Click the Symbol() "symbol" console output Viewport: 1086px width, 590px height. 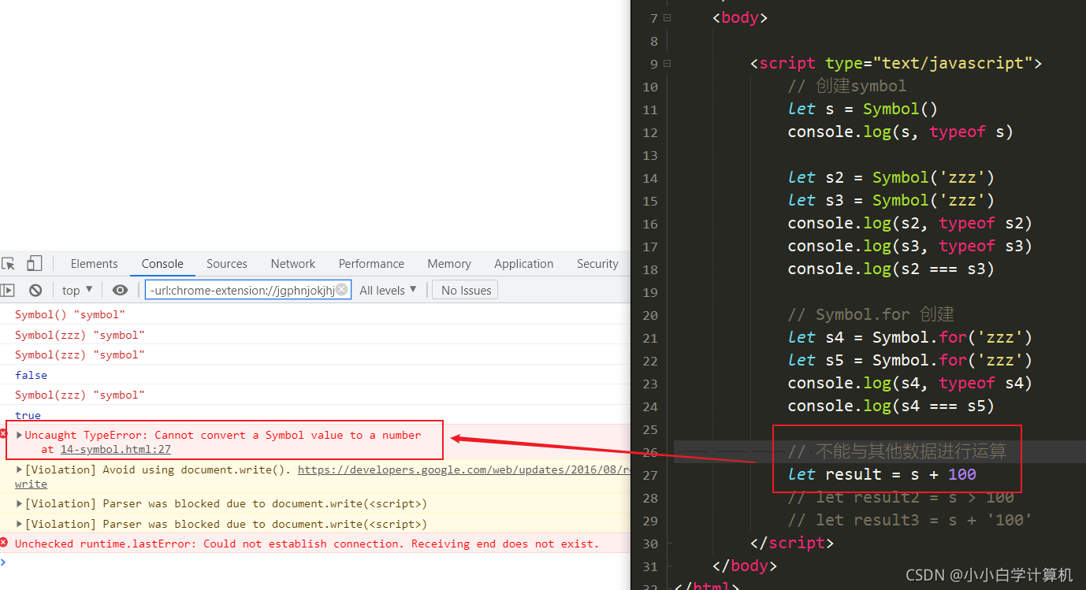click(x=70, y=315)
